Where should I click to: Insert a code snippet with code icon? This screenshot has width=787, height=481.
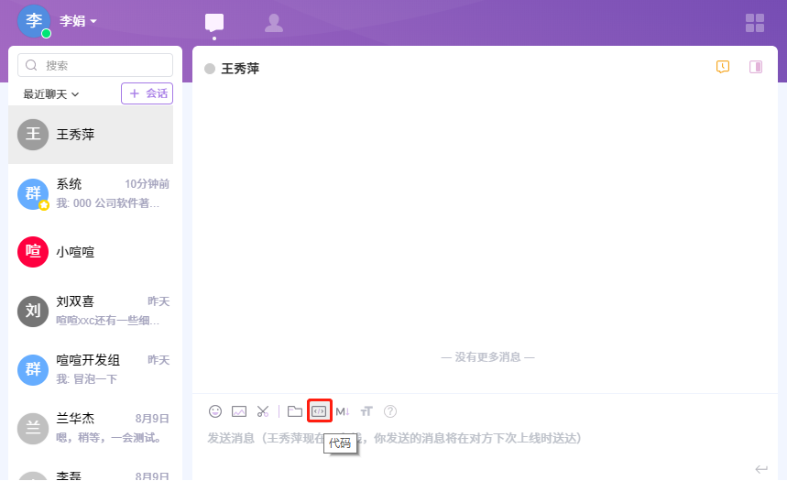319,411
